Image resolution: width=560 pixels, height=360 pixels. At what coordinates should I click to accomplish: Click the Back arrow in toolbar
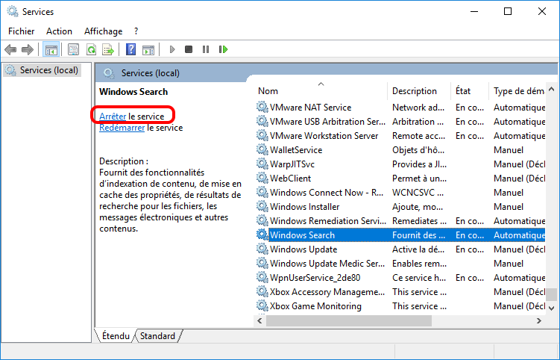coord(10,50)
